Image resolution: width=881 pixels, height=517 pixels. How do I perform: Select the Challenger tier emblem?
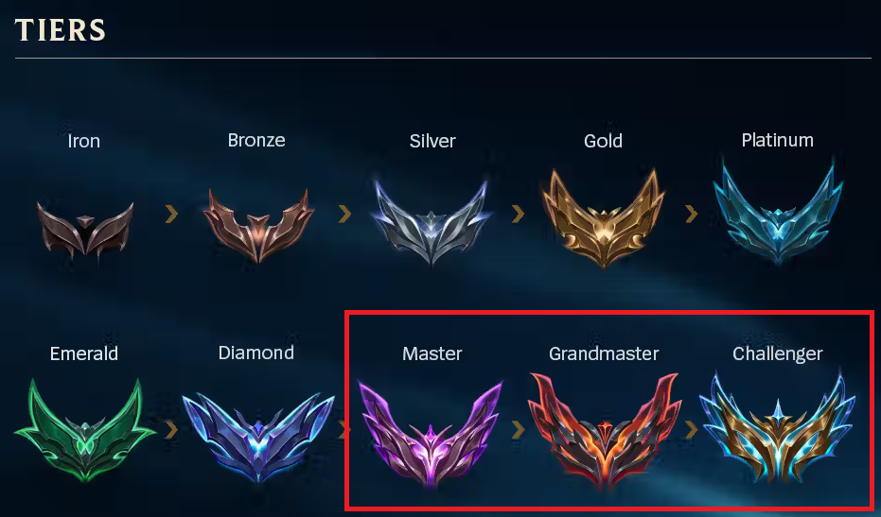pos(778,426)
